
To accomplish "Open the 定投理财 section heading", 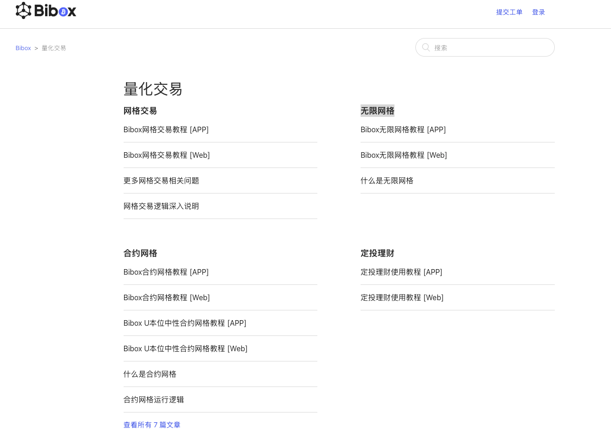I will (x=377, y=253).
